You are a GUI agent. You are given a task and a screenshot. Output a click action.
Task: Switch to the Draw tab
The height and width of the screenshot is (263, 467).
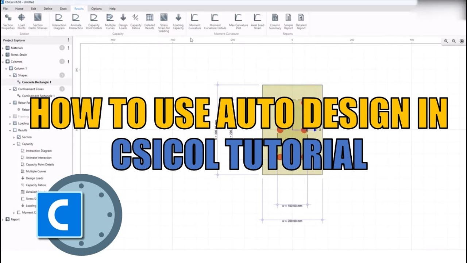pos(63,8)
